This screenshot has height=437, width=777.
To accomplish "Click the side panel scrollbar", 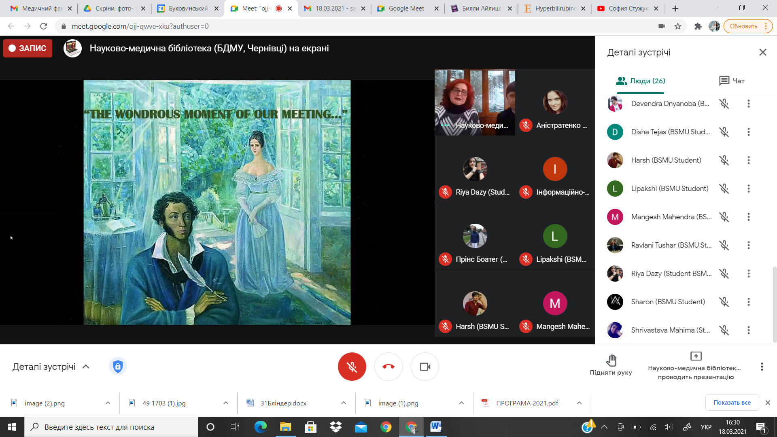I will 775,304.
